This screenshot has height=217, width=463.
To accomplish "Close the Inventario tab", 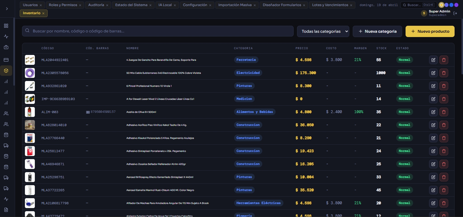I will pyautogui.click(x=44, y=13).
